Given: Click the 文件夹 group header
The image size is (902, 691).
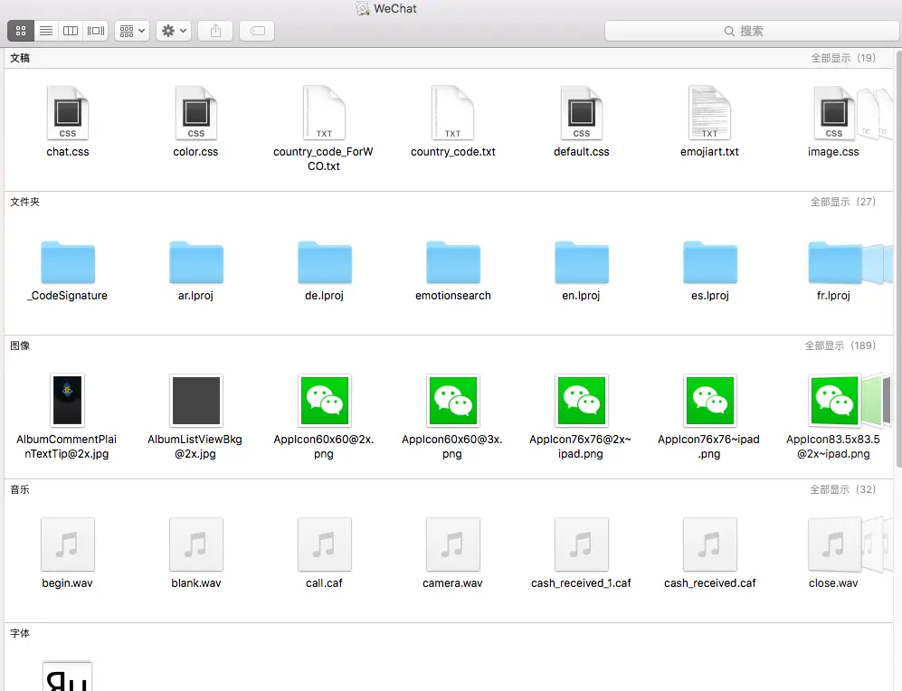Looking at the screenshot, I should [24, 202].
